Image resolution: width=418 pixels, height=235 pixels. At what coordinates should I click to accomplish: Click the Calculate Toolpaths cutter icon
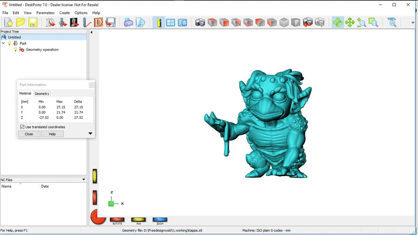tap(86, 22)
